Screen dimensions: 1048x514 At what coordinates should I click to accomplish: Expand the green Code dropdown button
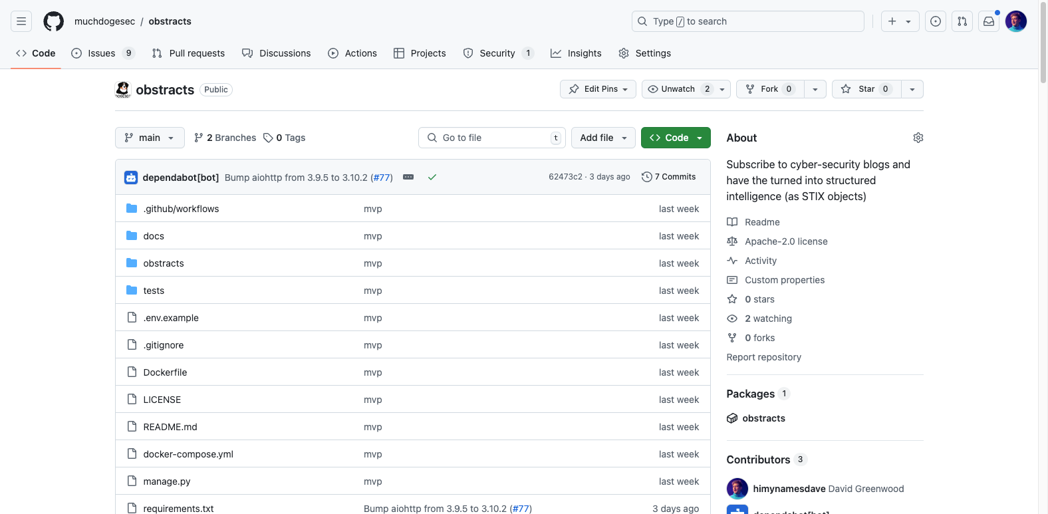(676, 138)
